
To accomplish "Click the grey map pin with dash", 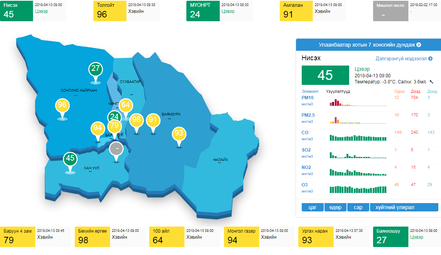I will tap(116, 149).
